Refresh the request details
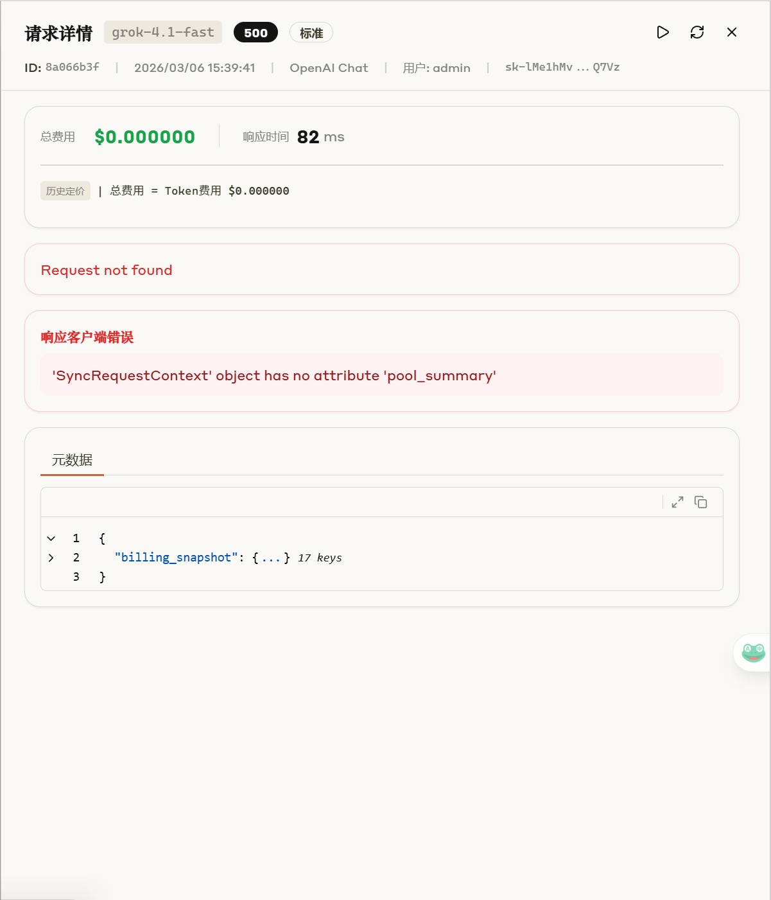This screenshot has height=900, width=771. 697,32
